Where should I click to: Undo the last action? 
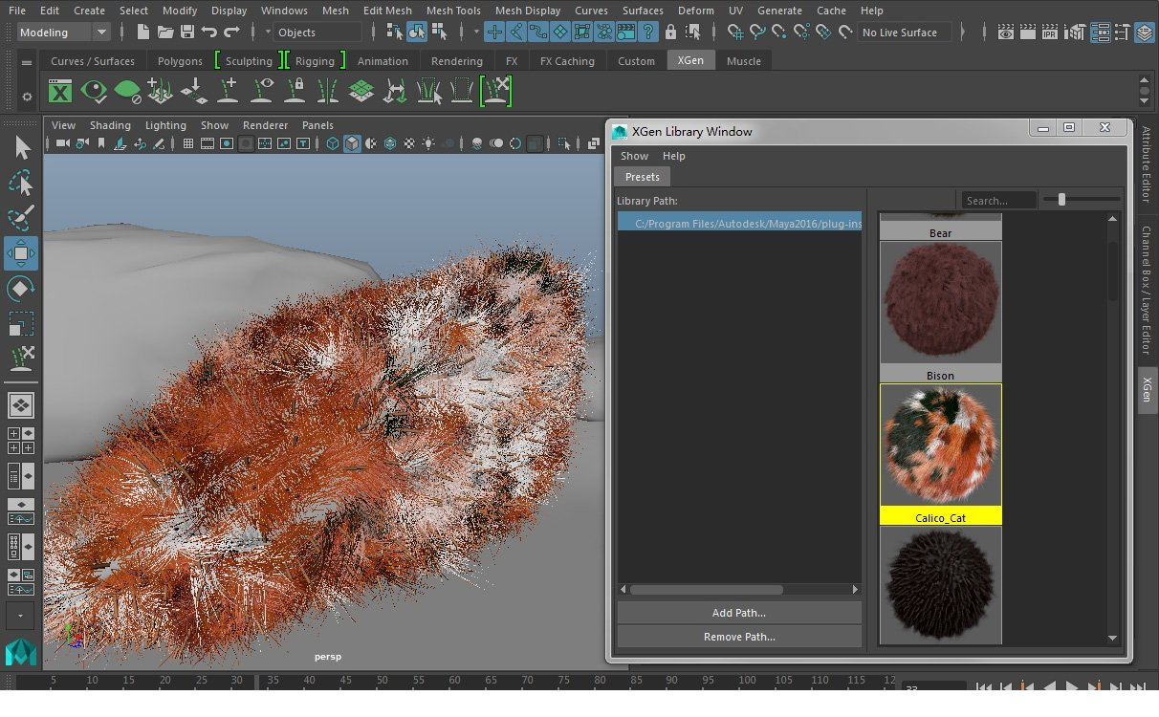coord(209,32)
